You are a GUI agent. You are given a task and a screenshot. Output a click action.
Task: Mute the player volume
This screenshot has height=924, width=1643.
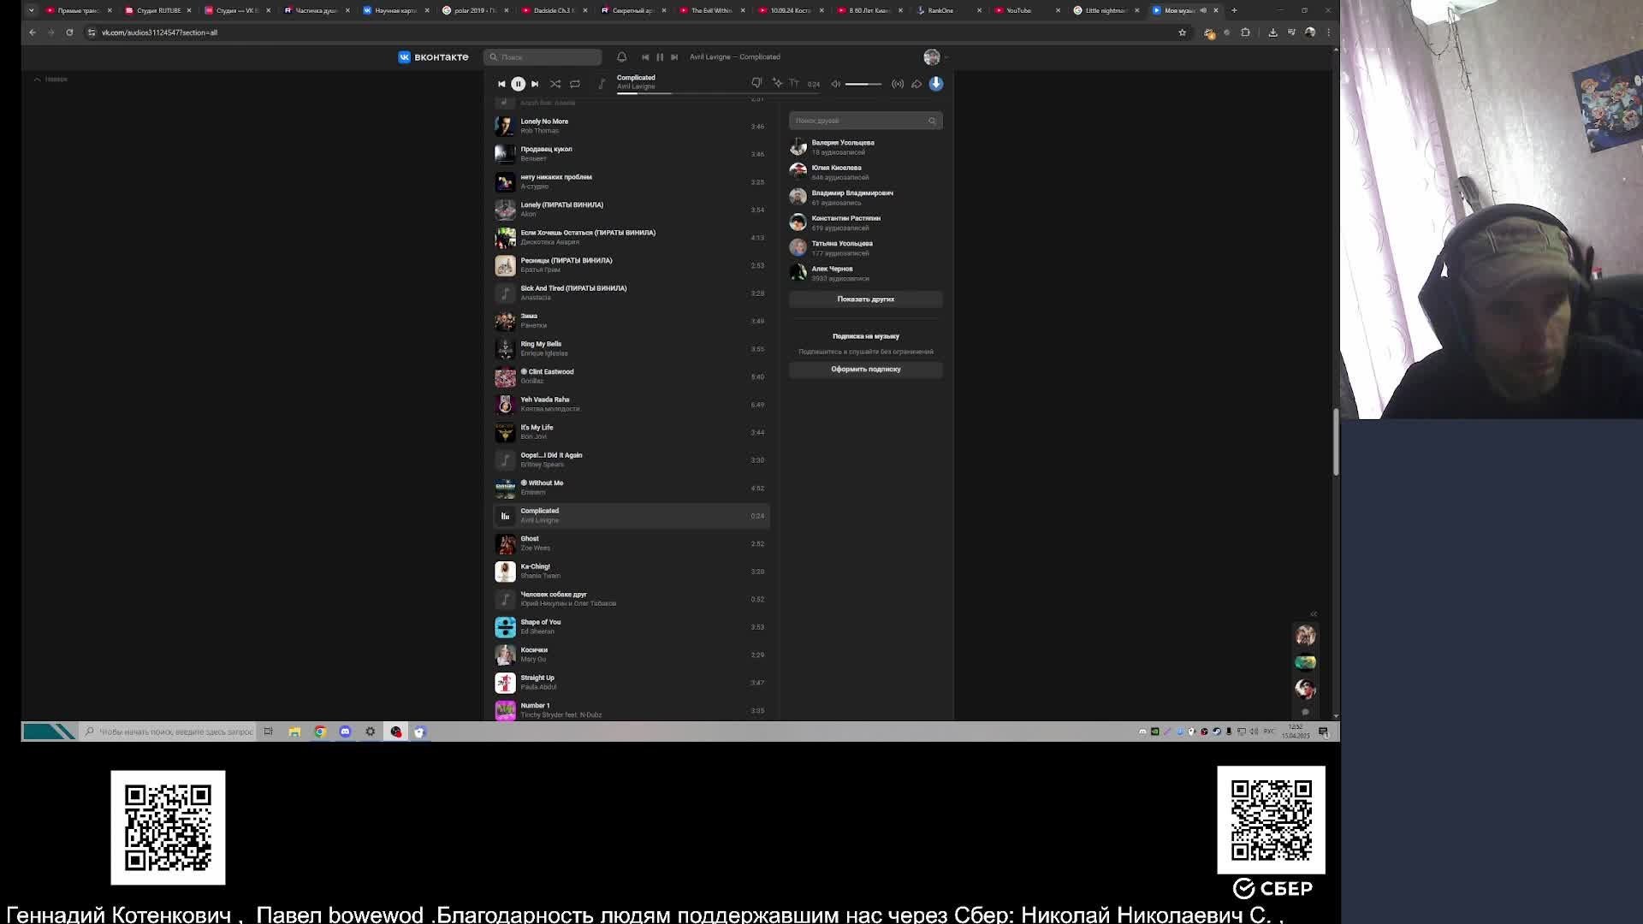(x=836, y=84)
